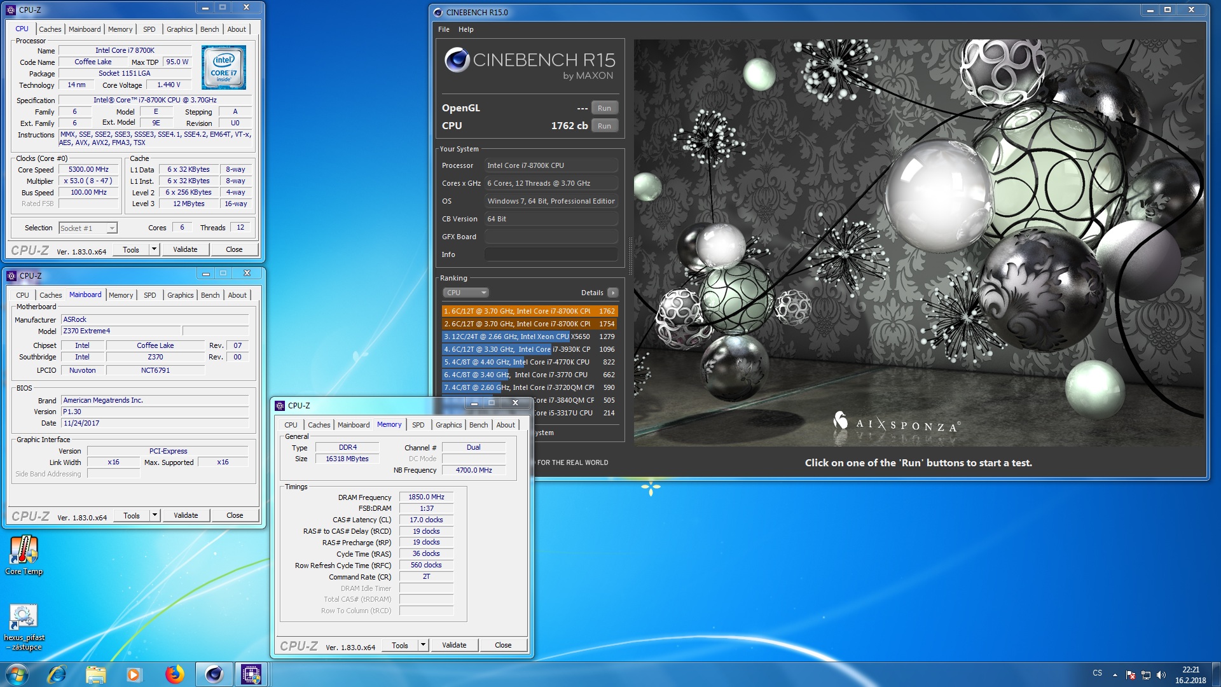
Task: Switch to CPU-Z taskbar icon
Action: click(251, 674)
